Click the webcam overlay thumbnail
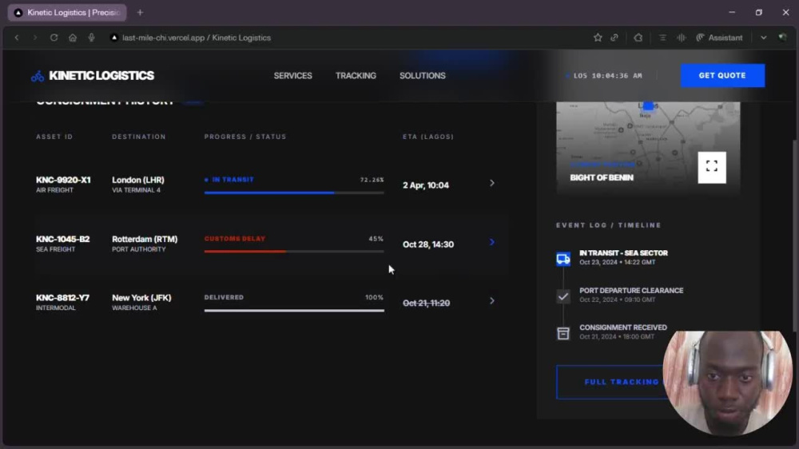799x449 pixels. (x=728, y=383)
